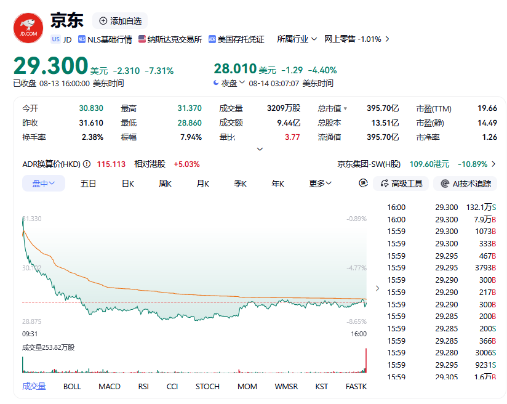Click the 7.9万B trade row at 16:00
The image size is (507, 404).
click(x=442, y=219)
